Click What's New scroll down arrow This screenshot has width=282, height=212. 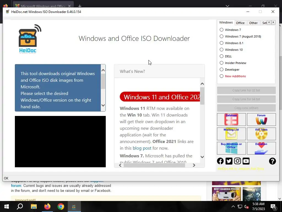click(202, 157)
